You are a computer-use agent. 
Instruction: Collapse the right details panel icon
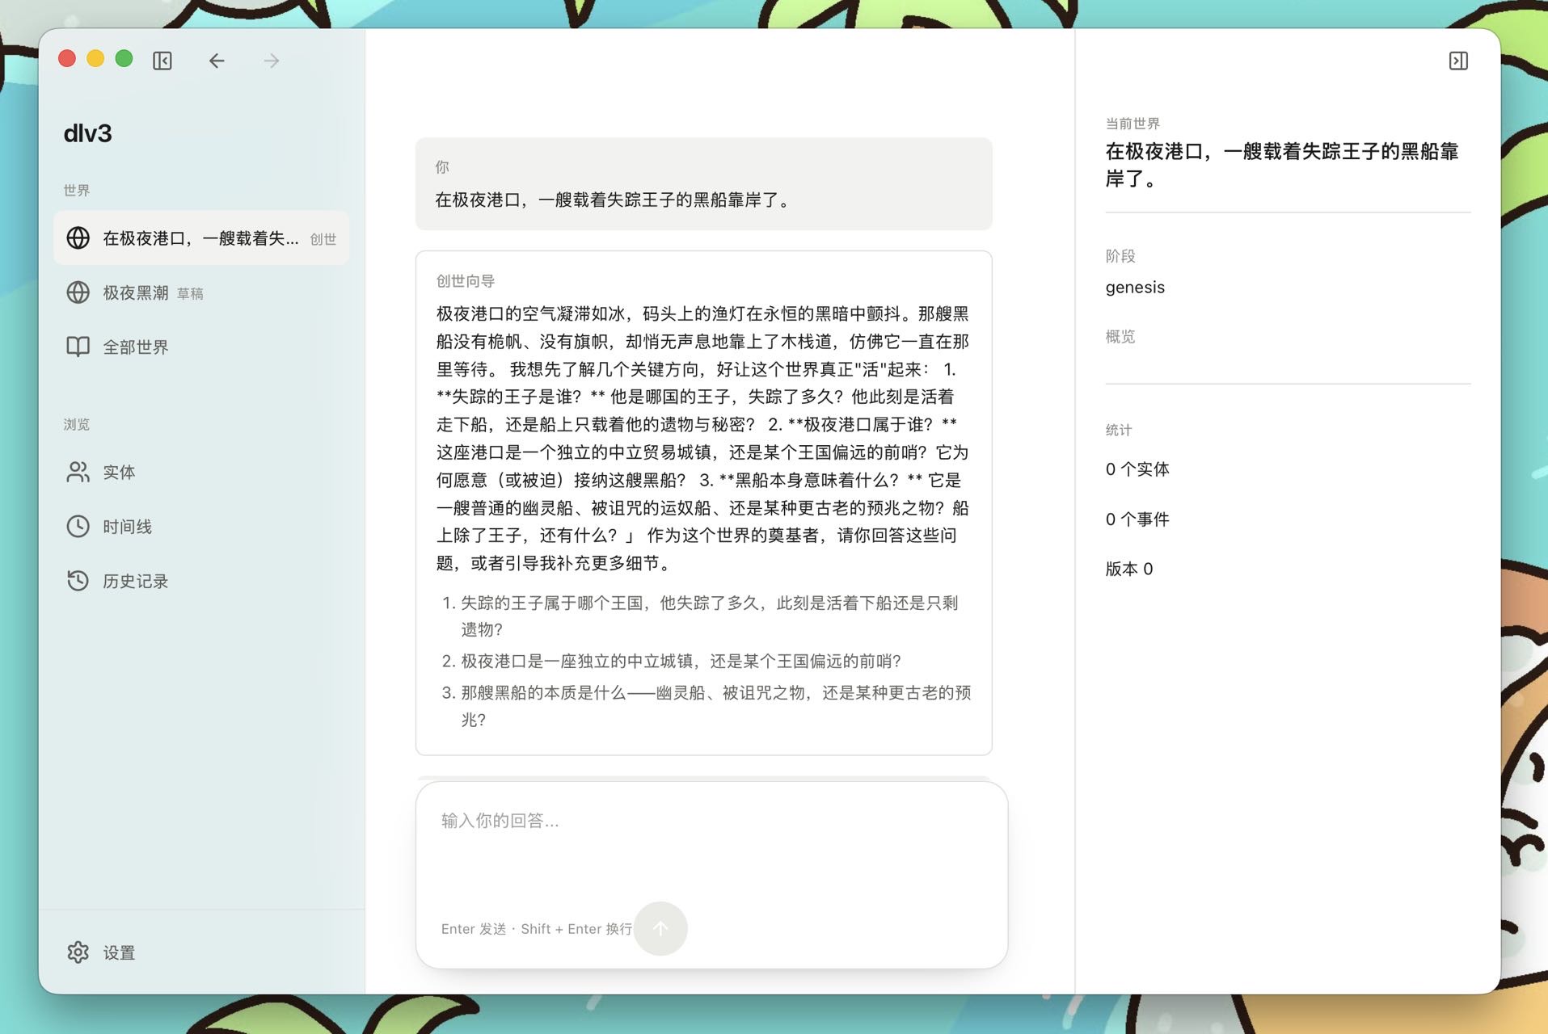[1458, 61]
